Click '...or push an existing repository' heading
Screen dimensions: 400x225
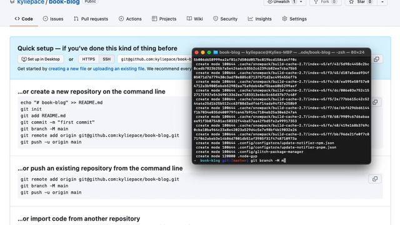[100, 168]
